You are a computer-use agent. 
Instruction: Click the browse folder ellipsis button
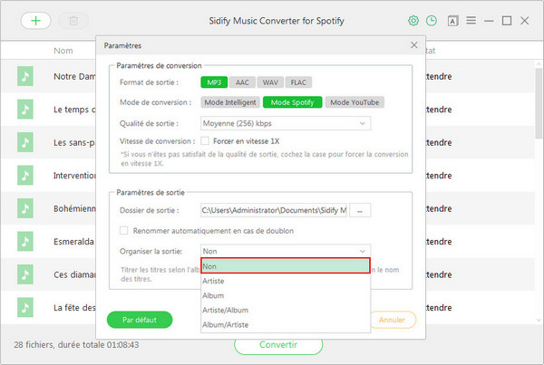pos(361,210)
